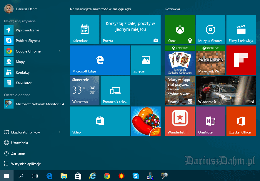
Task: Open Task View on the taskbar
Action: (x=35, y=176)
